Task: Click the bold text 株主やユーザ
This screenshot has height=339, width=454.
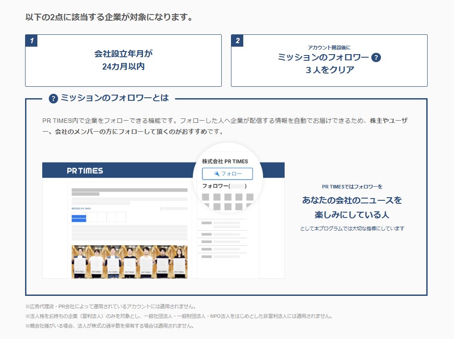Action: pos(388,121)
